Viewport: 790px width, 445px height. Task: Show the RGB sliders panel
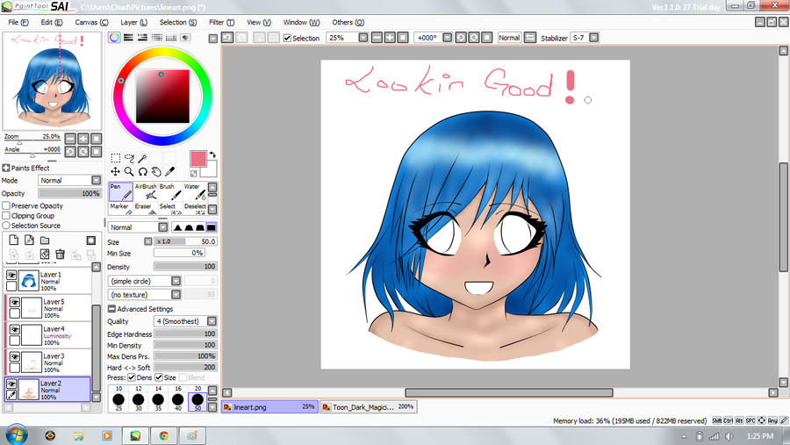click(x=128, y=38)
